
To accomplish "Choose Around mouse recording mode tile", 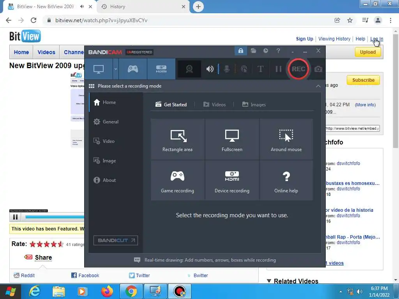I will coord(286,139).
